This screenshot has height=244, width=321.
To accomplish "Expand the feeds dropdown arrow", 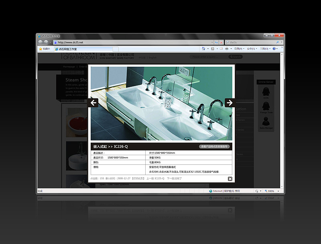I will pos(217,49).
